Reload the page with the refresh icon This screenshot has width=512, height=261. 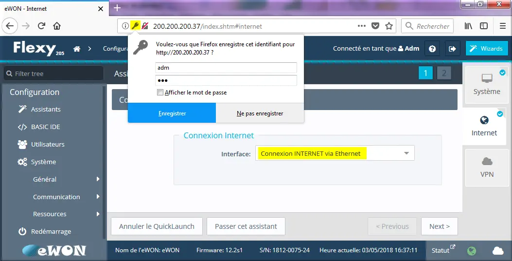coord(41,26)
